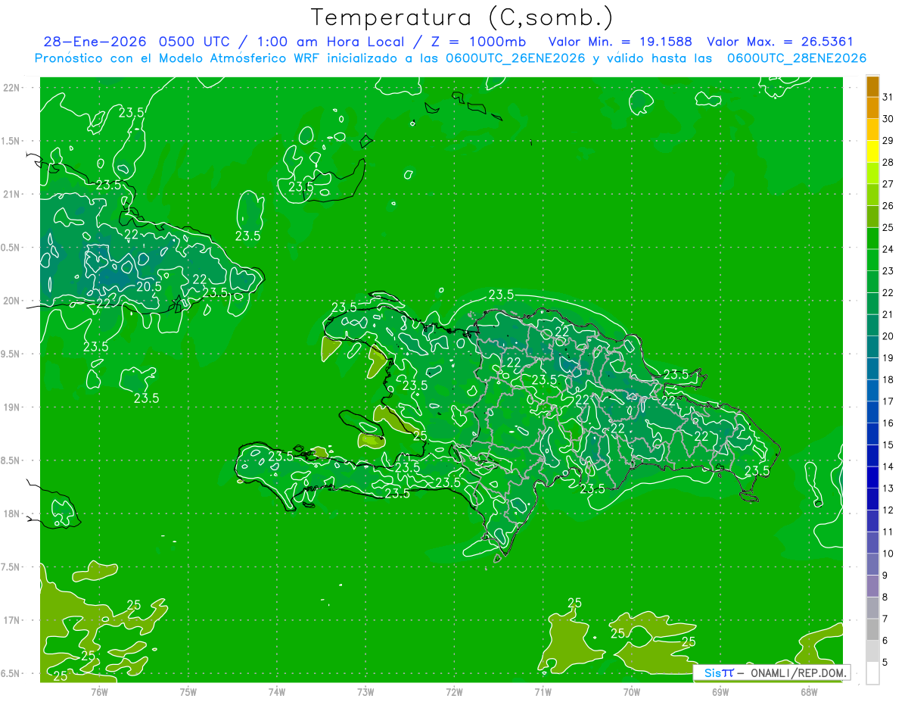
Task: Click the "8.5N" latitude axis label
Action: (11, 460)
